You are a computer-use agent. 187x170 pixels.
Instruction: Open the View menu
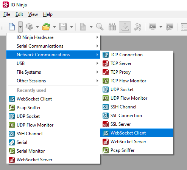click(33, 14)
